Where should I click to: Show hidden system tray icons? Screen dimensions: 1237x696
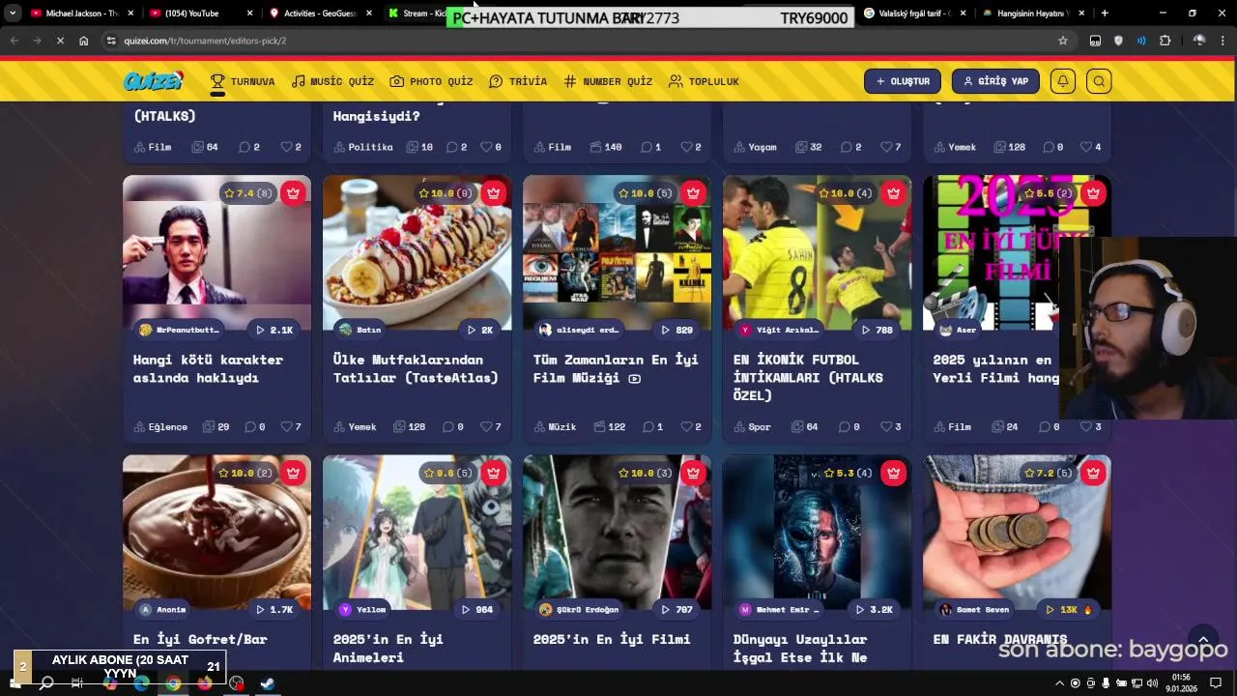tap(1060, 683)
